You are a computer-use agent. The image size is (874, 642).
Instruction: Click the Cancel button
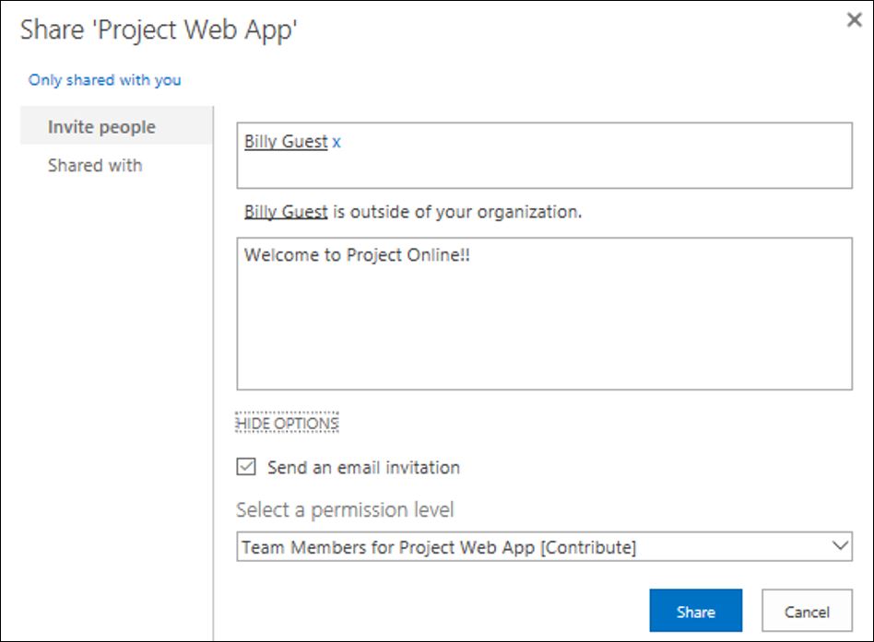coord(807,611)
